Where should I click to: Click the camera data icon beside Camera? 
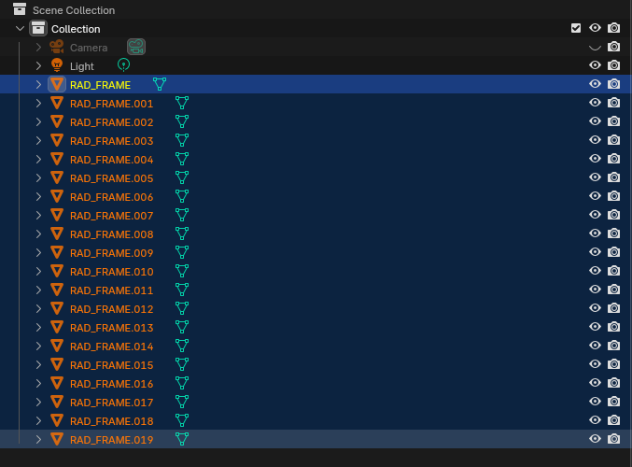pyautogui.click(x=136, y=47)
